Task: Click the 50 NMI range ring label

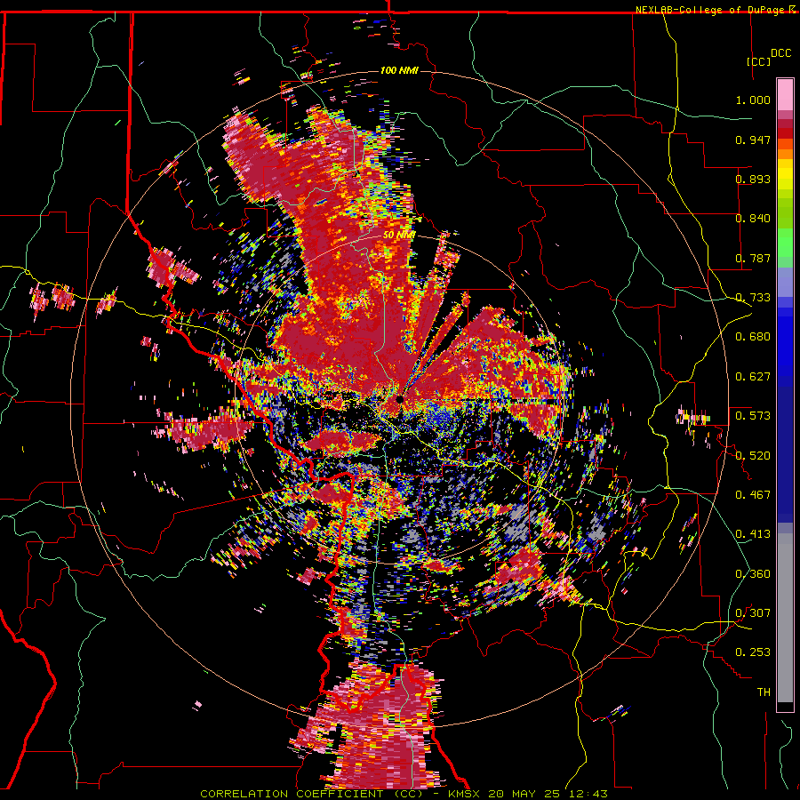Action: (x=399, y=236)
